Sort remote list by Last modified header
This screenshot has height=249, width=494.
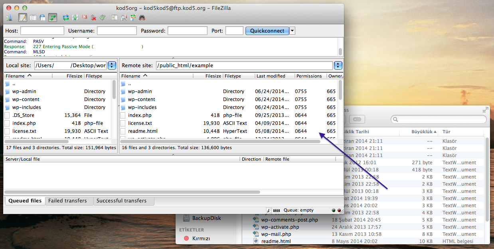275,76
